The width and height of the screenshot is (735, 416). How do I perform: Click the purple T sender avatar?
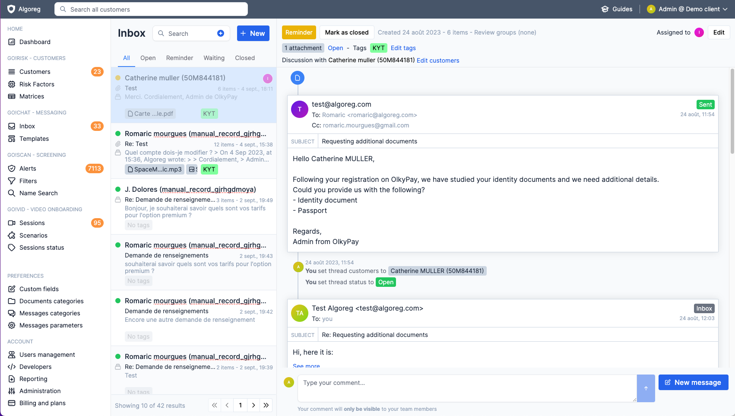point(300,109)
